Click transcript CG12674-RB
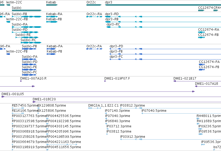This screenshot has height=151, width=221. coord(202,37)
